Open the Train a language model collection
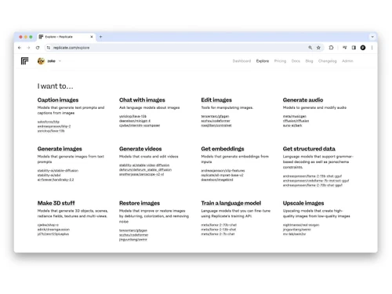392x294 pixels. tap(231, 203)
